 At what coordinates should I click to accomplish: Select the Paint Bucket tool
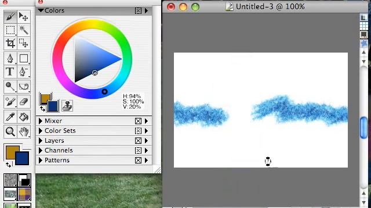pyautogui.click(x=24, y=117)
